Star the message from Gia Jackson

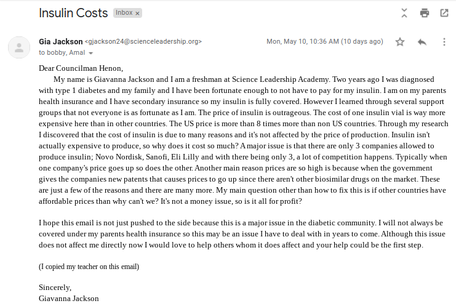[400, 42]
